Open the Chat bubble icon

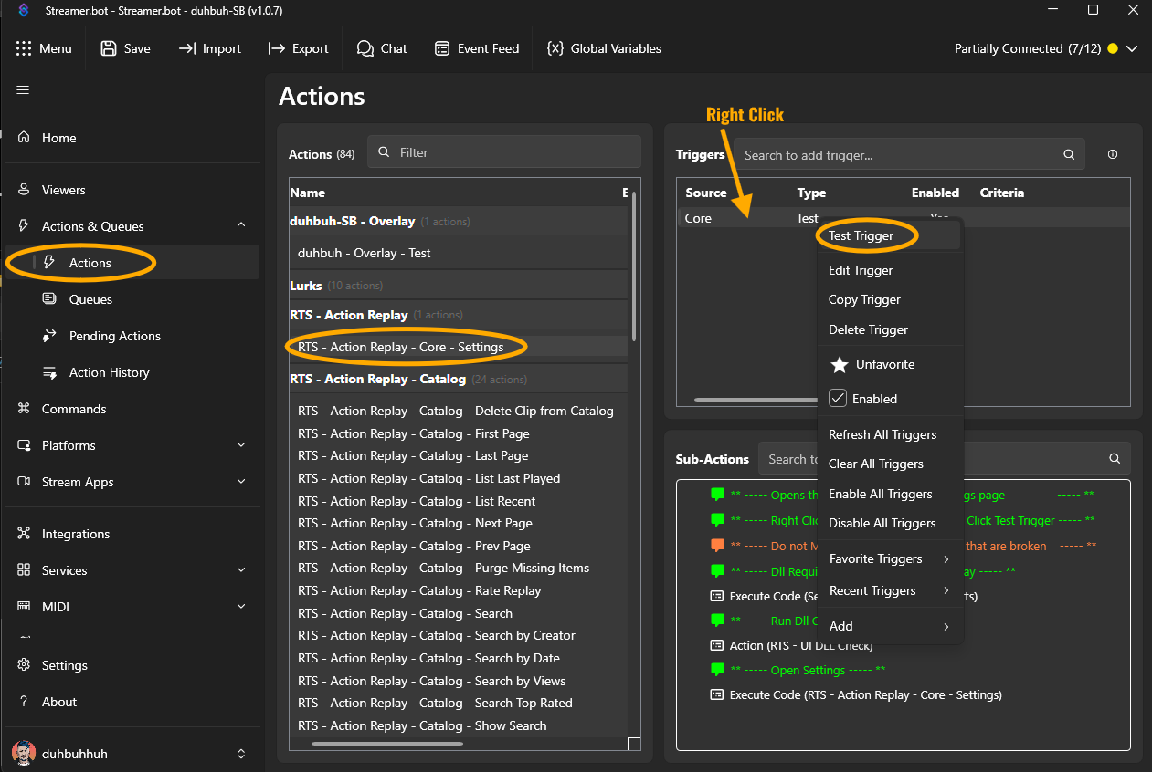(x=365, y=48)
